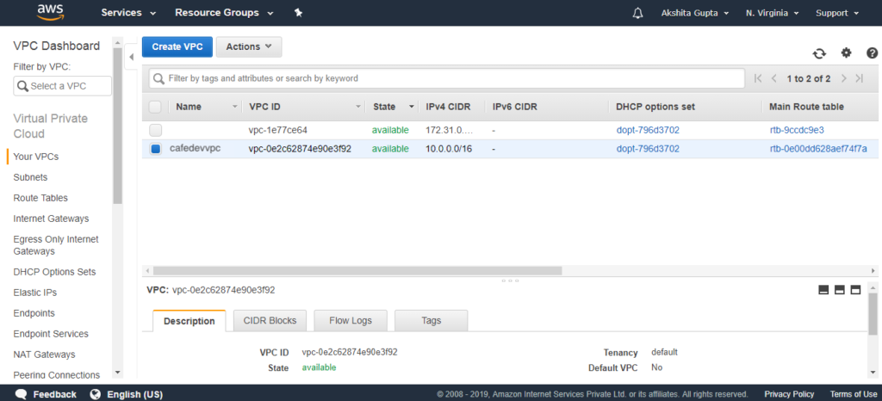882x401 pixels.
Task: Open the Privacy Policy link
Action: 789,394
